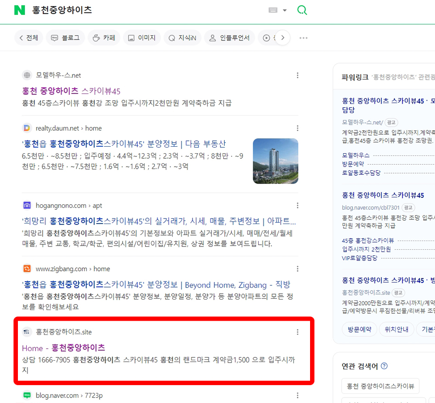Image resolution: width=435 pixels, height=403 pixels.
Task: Show more tabs with the right chevron
Action: tap(282, 38)
